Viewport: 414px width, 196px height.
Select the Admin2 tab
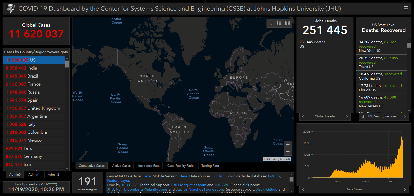54,175
